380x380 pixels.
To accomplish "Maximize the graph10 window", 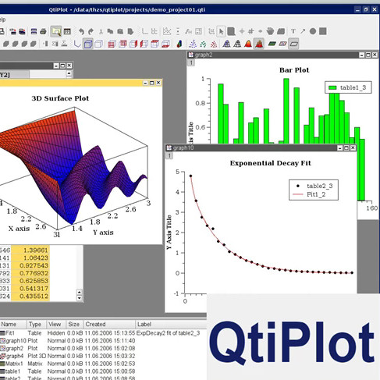I will (346, 147).
